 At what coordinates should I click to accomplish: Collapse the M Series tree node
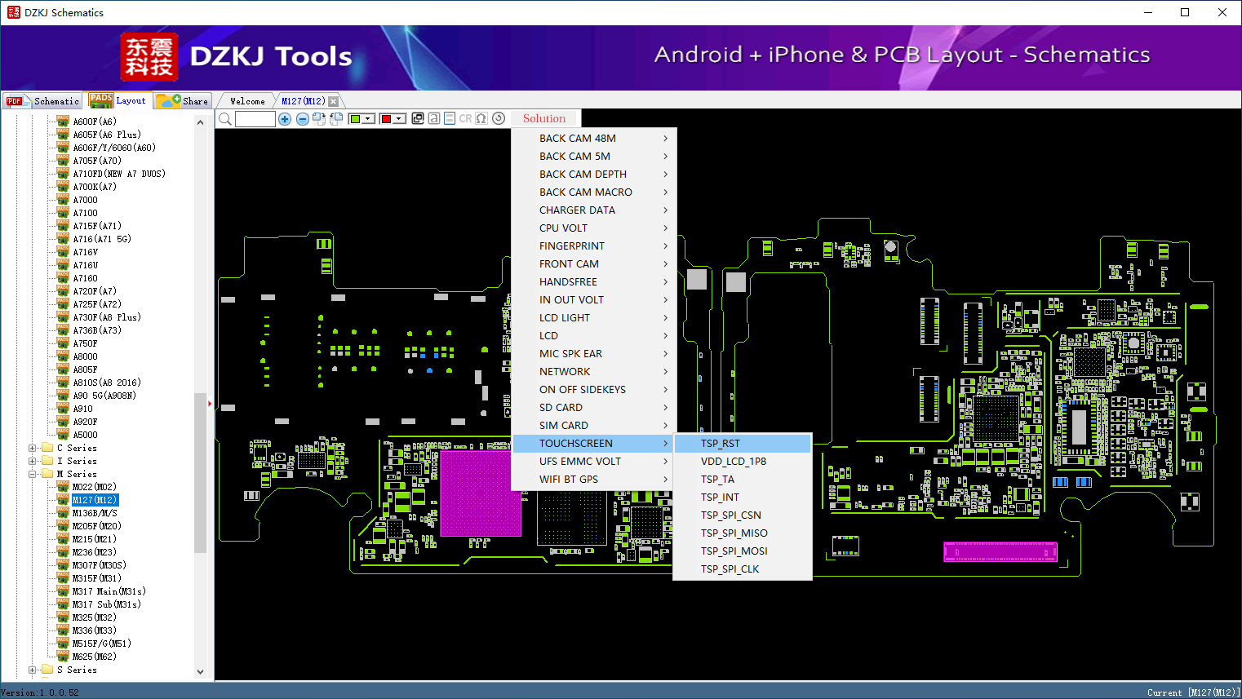pyautogui.click(x=33, y=474)
